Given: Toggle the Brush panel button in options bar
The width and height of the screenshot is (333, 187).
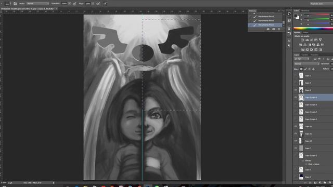Looking at the screenshot, I should click(x=15, y=4).
